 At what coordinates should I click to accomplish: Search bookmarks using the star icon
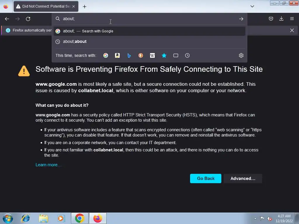(x=164, y=55)
